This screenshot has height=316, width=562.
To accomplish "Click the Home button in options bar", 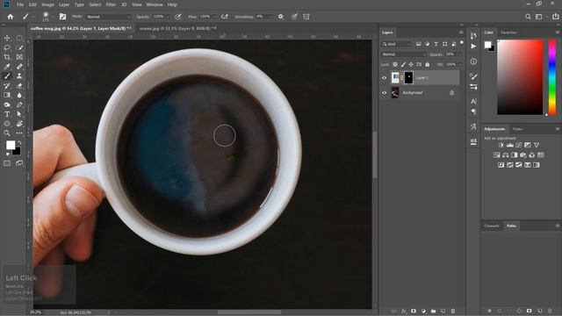I will tap(10, 17).
